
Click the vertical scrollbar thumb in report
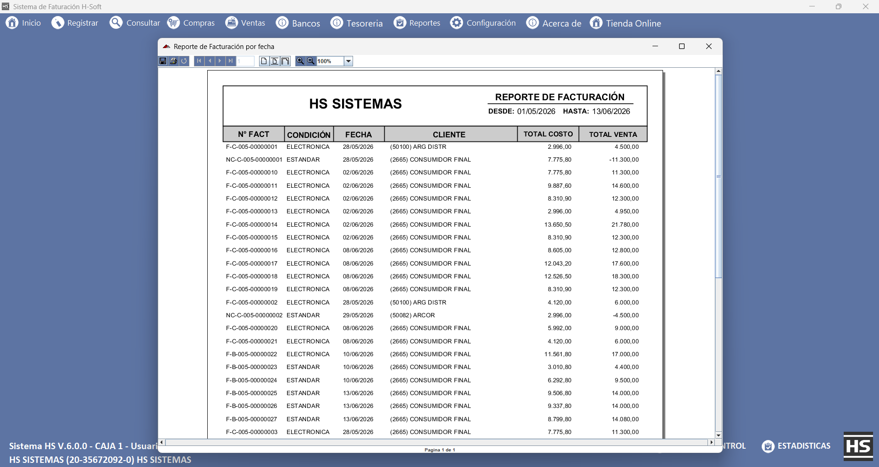719,176
